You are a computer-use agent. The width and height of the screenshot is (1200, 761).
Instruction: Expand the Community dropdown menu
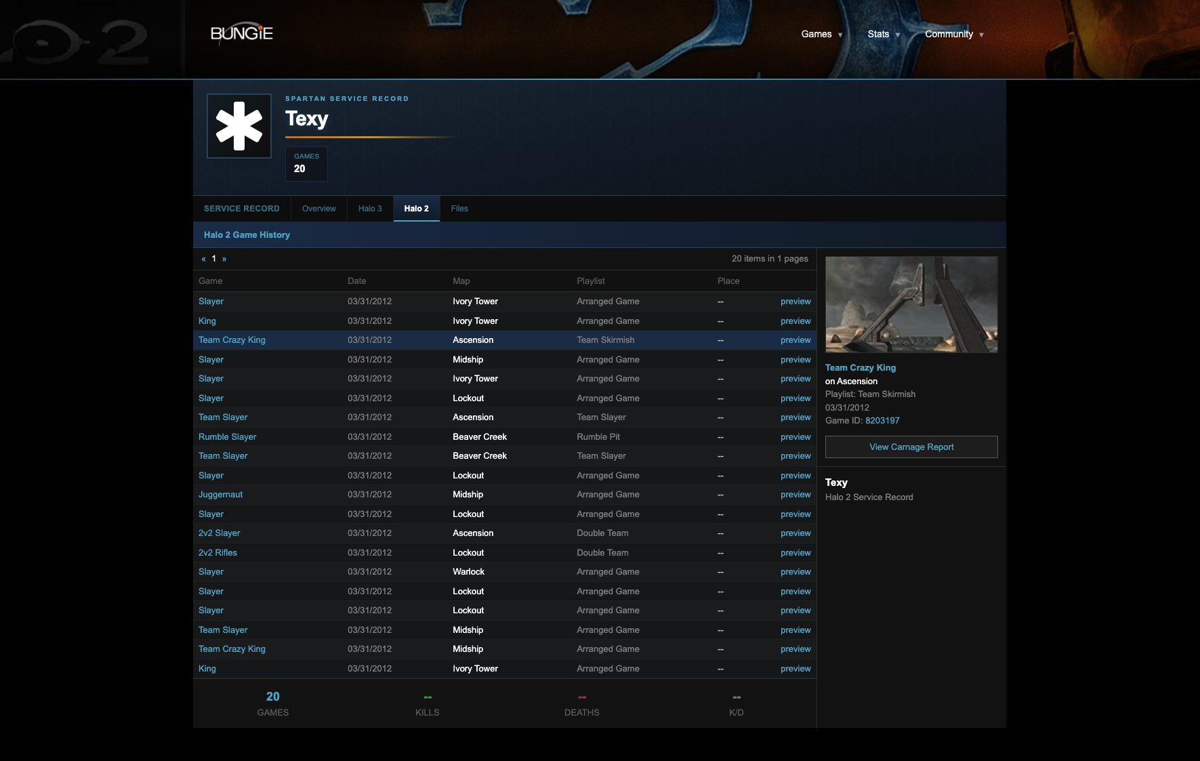coord(954,34)
